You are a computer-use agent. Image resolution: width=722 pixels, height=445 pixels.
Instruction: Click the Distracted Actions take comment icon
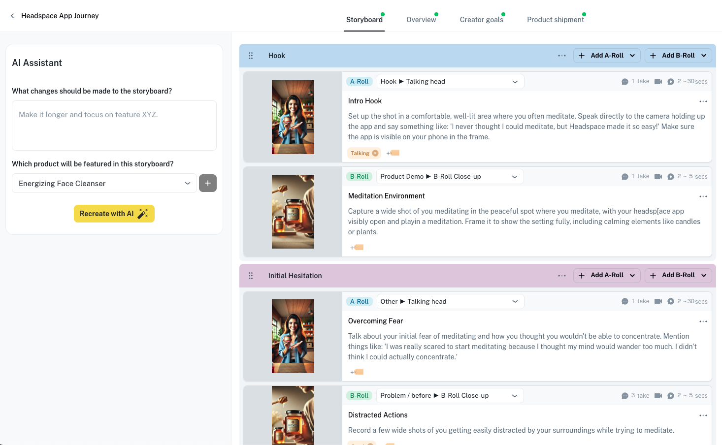(x=625, y=396)
